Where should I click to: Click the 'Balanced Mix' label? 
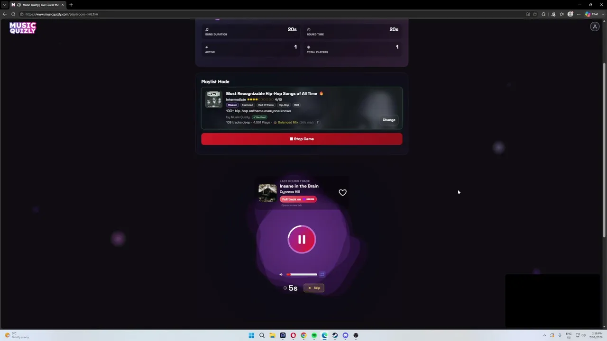(x=288, y=122)
